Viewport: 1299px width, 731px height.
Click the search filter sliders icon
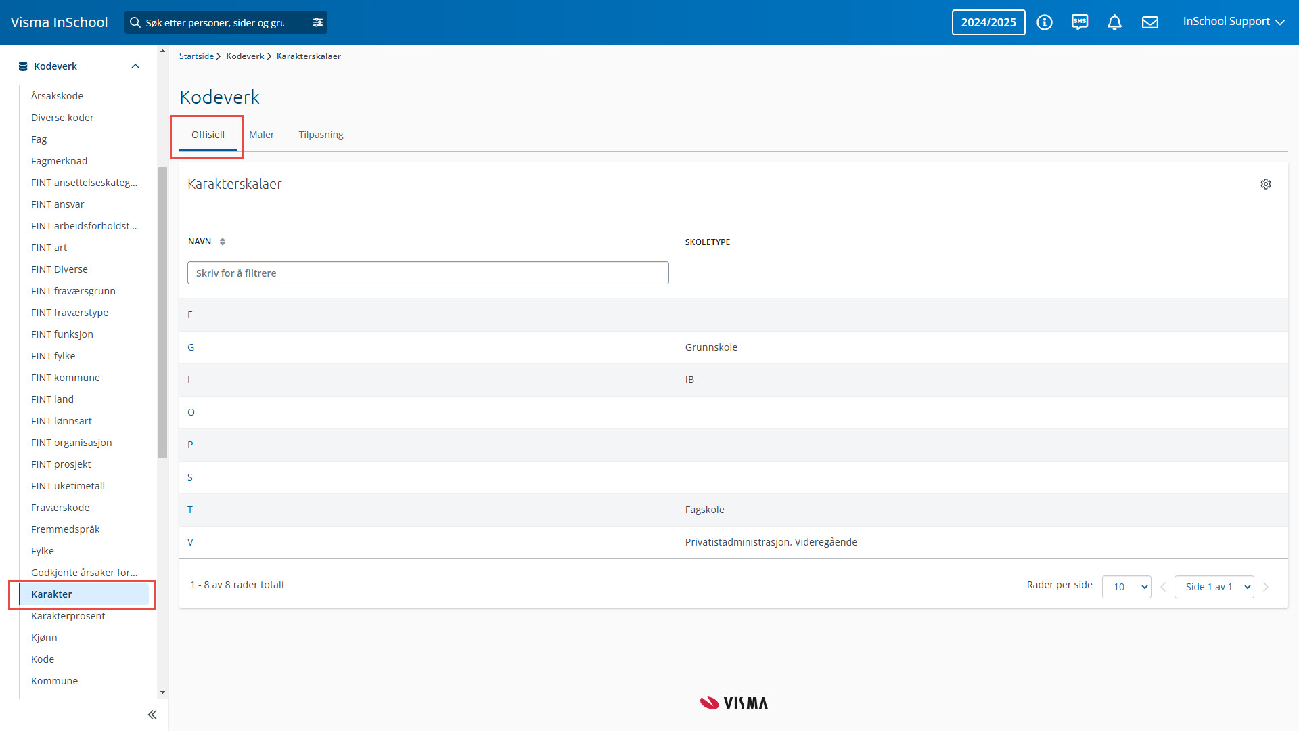click(x=318, y=22)
